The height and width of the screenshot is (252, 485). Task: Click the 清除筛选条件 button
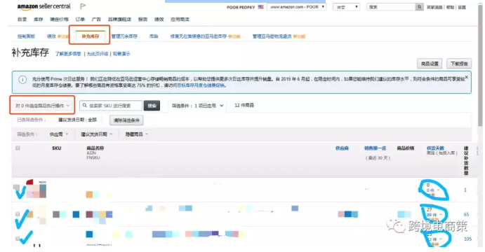[x=126, y=120]
